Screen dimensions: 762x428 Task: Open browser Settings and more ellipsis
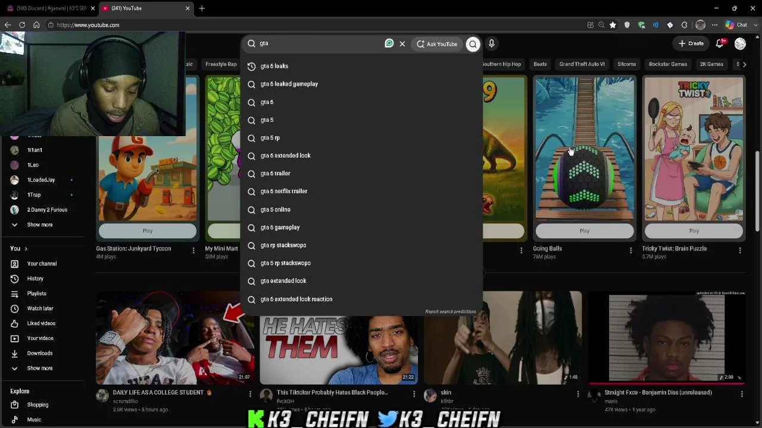click(x=714, y=25)
